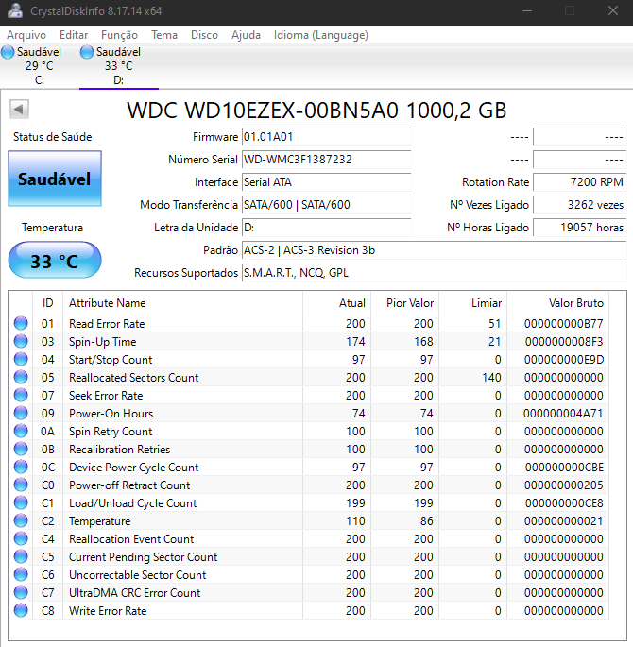Screen dimensions: 633x647
Task: Open the Função menu
Action: point(119,35)
